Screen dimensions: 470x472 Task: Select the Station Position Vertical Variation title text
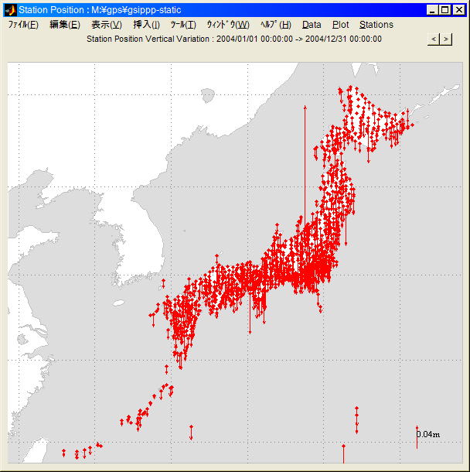[233, 39]
